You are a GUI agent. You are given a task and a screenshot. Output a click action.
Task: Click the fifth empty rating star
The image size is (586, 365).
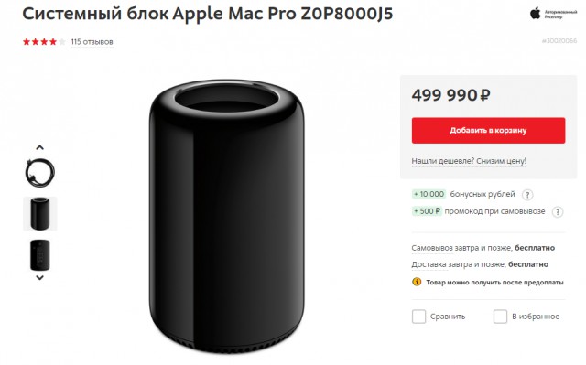[x=62, y=42]
